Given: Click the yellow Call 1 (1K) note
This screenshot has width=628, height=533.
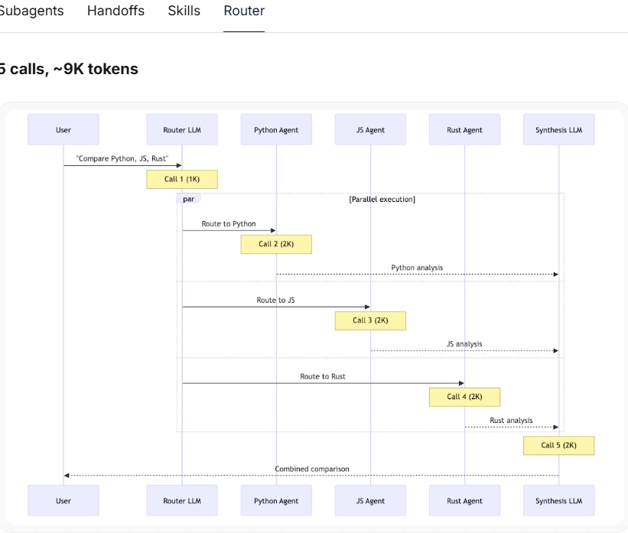Looking at the screenshot, I should [x=182, y=180].
